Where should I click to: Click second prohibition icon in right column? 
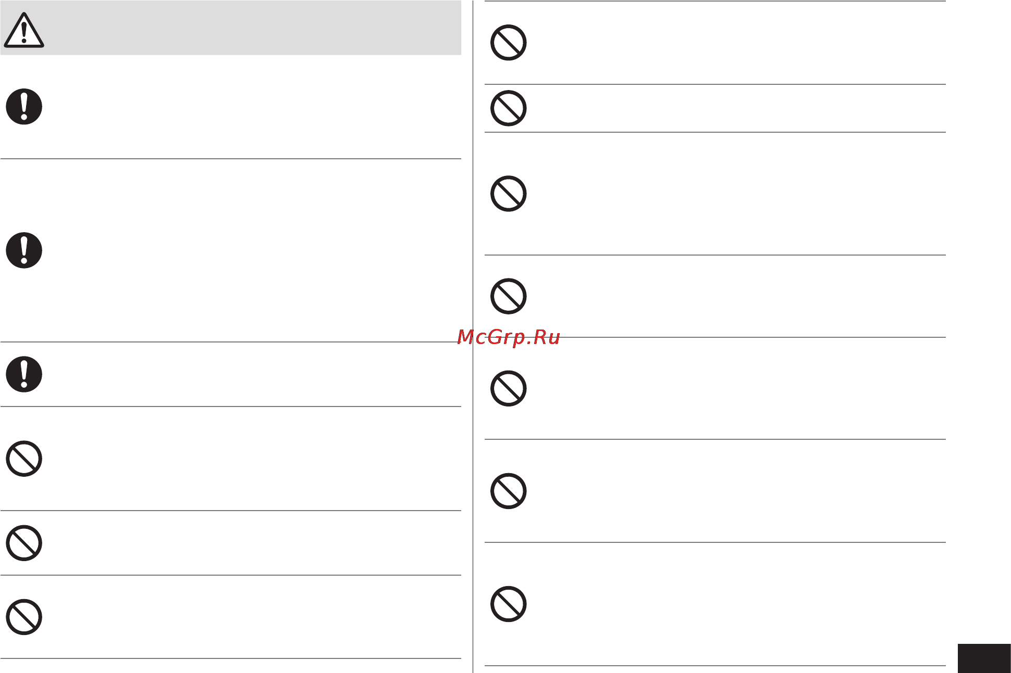coord(509,108)
